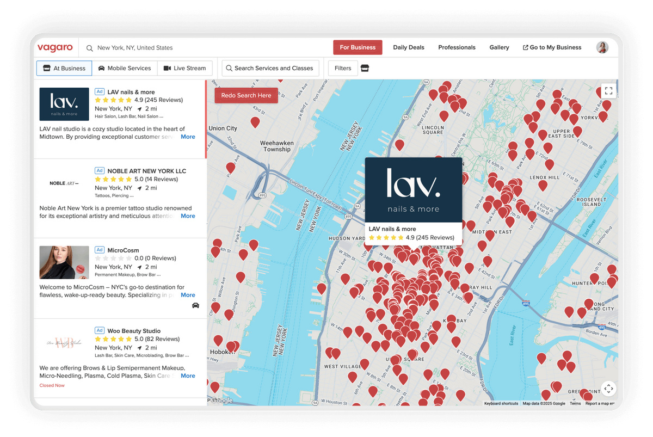
Task: Click star rating of Woo Beauty Studio
Action: pos(113,339)
